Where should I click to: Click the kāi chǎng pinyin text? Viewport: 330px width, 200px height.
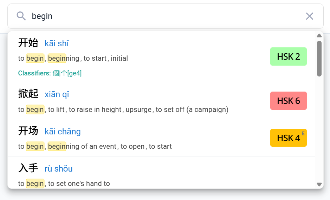pyautogui.click(x=63, y=132)
